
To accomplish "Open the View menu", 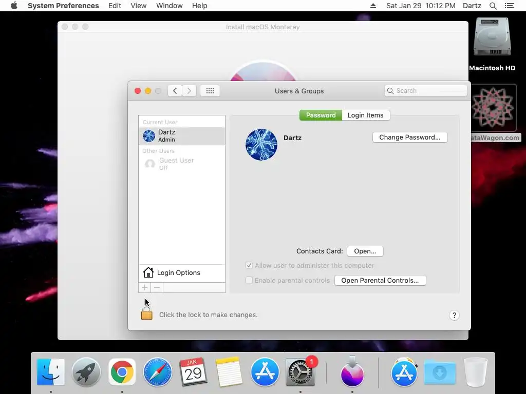I will [x=139, y=6].
